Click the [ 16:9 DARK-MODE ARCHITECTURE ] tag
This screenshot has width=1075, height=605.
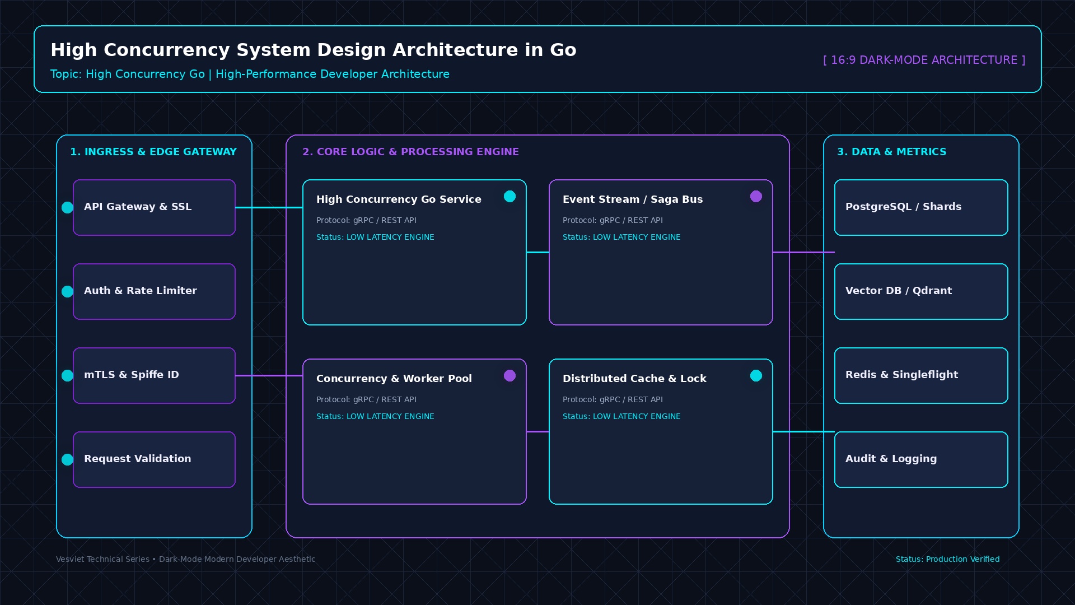924,60
